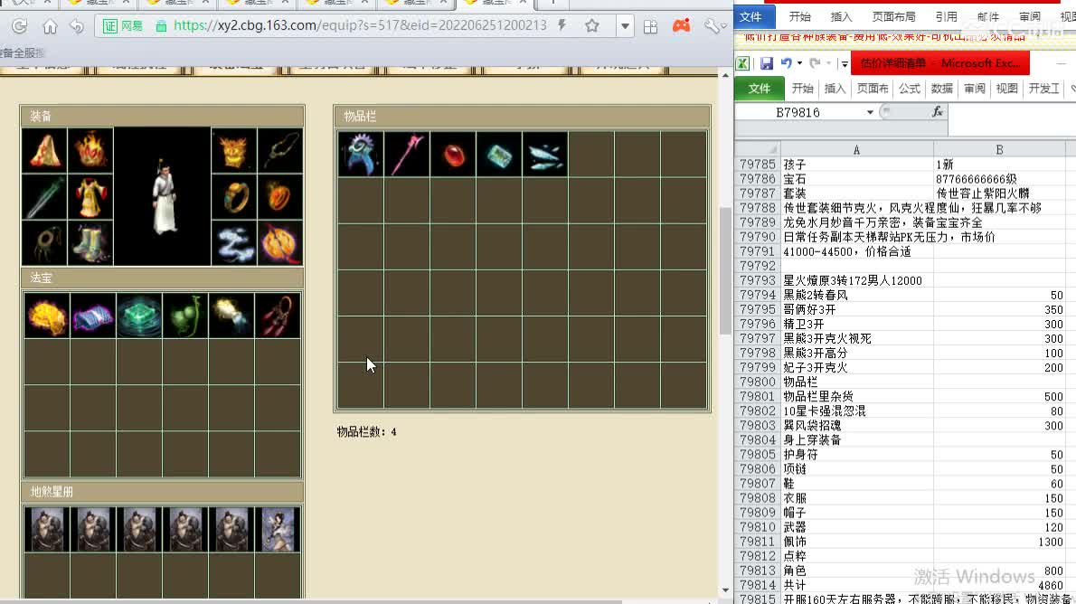The image size is (1076, 604).
Task: Click Excel select-all corner button
Action: point(758,149)
